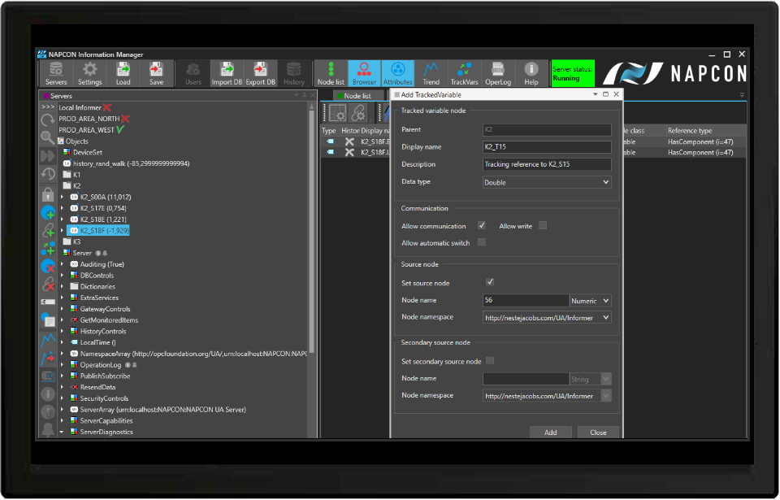Click the Add button in dialog
The width and height of the screenshot is (780, 500).
pyautogui.click(x=550, y=433)
